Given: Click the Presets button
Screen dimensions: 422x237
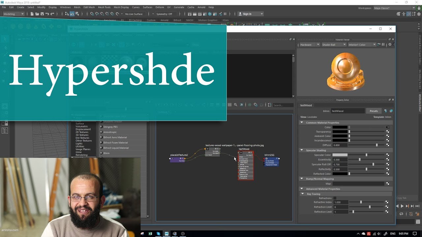Looking at the screenshot, I should [x=374, y=111].
